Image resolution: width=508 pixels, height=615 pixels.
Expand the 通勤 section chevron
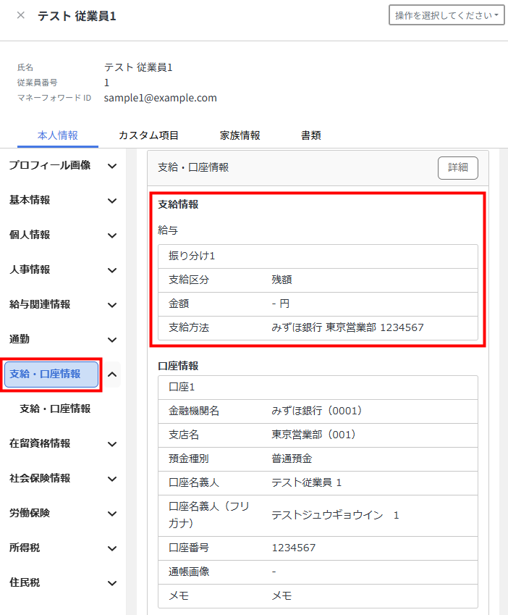click(112, 340)
